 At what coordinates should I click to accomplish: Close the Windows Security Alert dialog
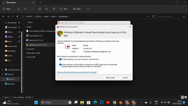pyautogui.click(x=130, y=27)
